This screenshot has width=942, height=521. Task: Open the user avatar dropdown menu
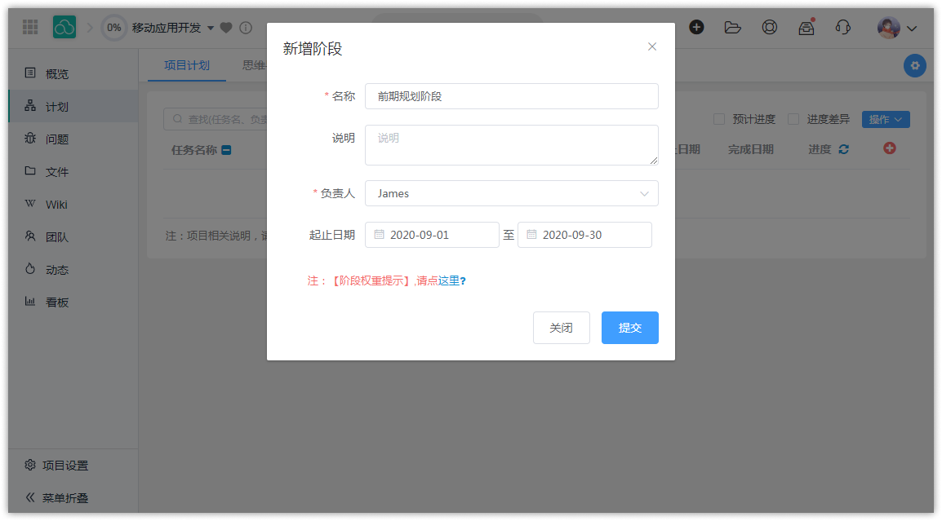pyautogui.click(x=897, y=28)
